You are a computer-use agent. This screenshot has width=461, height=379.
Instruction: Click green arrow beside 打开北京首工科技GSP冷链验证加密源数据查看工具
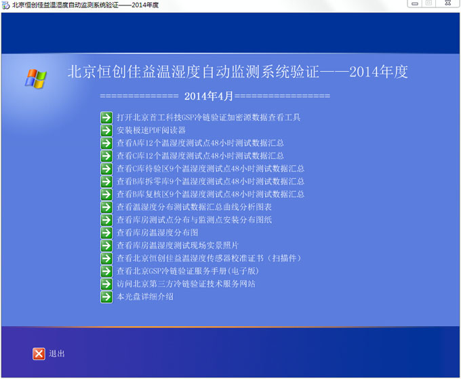click(x=106, y=117)
